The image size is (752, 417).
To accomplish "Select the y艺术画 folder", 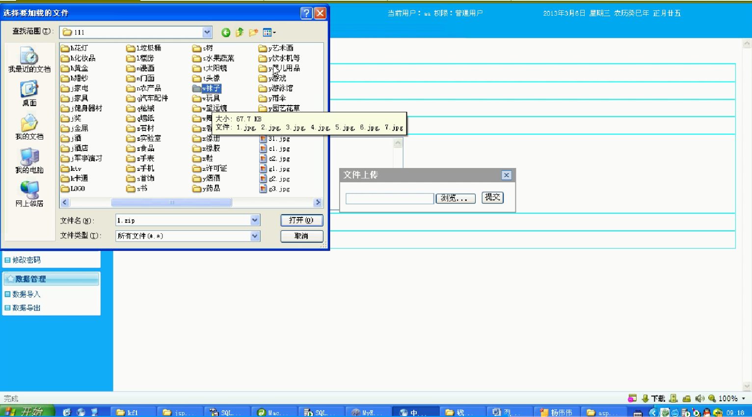I will (x=276, y=48).
